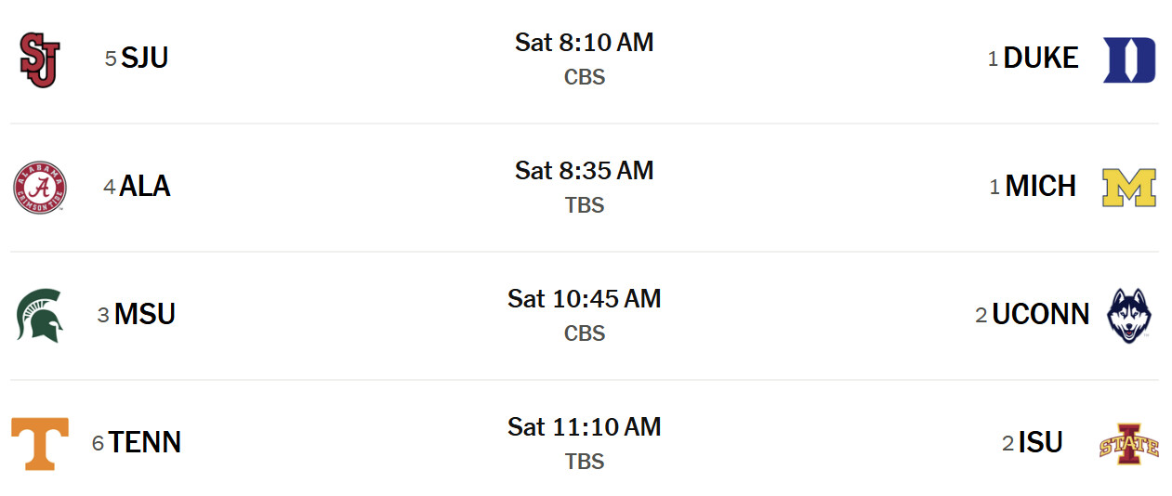Click the UConn Husky logo
The width and height of the screenshot is (1172, 496).
(1129, 315)
